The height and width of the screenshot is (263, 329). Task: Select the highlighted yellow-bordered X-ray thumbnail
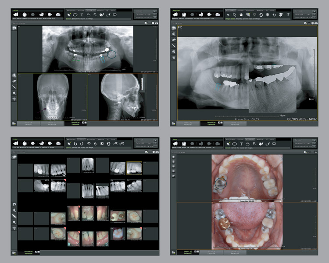pos(134,168)
